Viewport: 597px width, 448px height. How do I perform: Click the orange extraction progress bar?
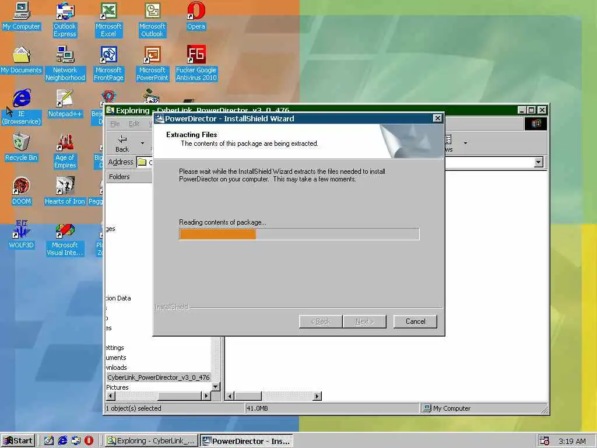[x=299, y=235]
